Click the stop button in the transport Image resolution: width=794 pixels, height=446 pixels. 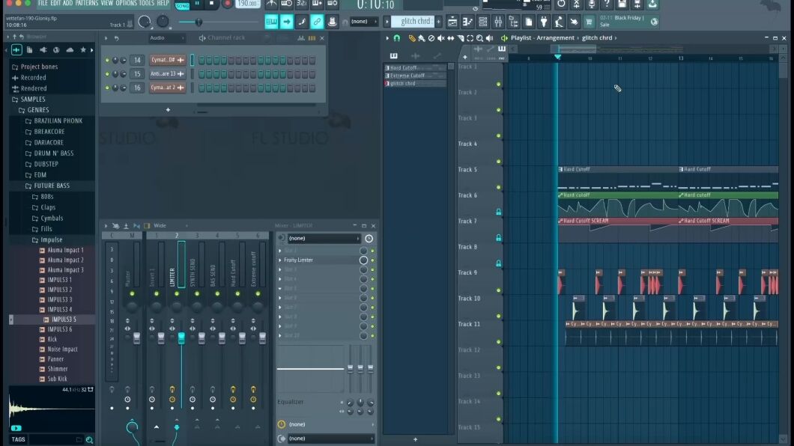[x=211, y=4]
